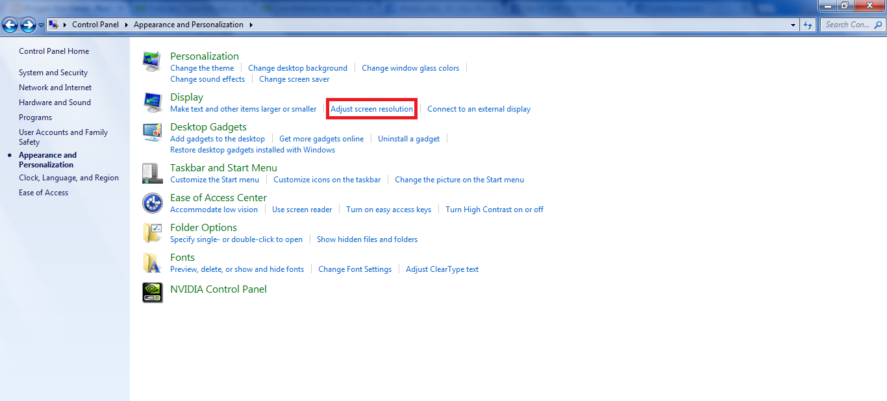The height and width of the screenshot is (401, 887).
Task: Click the Fonts folder icon
Action: pyautogui.click(x=152, y=262)
